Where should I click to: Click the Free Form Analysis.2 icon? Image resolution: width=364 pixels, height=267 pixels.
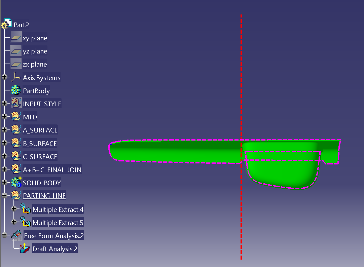(x=17, y=235)
